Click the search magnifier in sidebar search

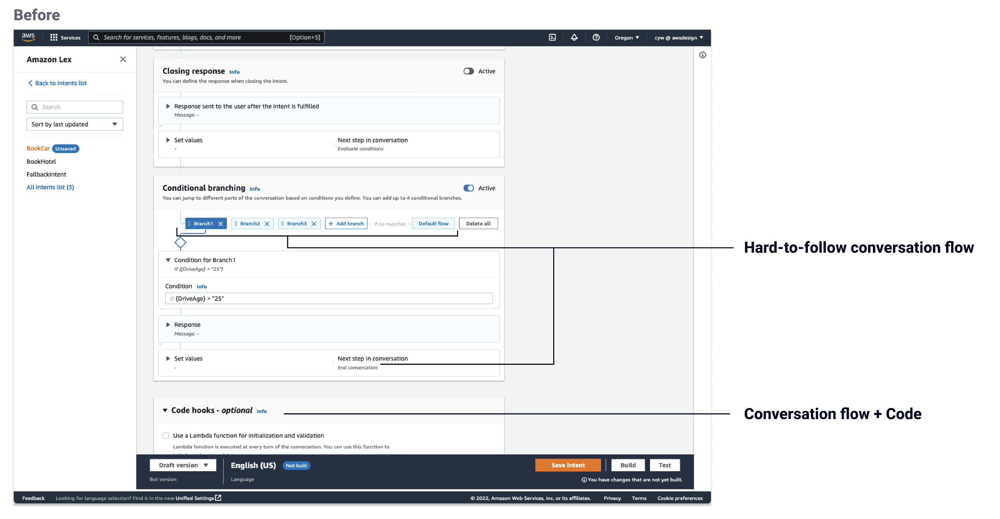coord(35,107)
